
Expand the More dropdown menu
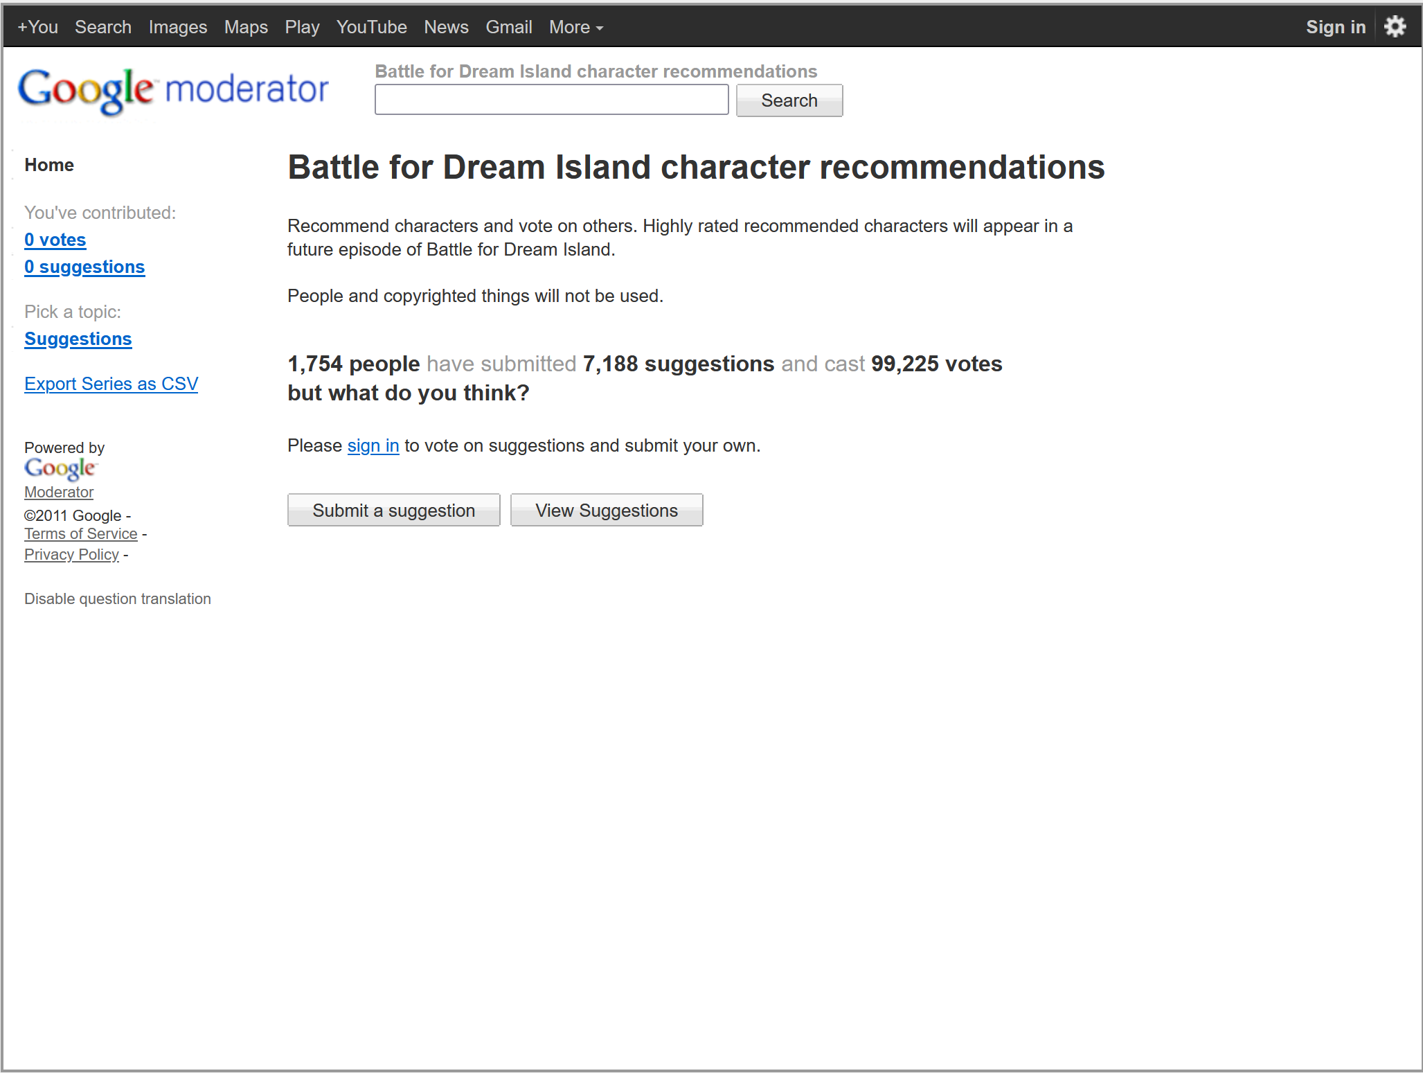pyautogui.click(x=576, y=27)
